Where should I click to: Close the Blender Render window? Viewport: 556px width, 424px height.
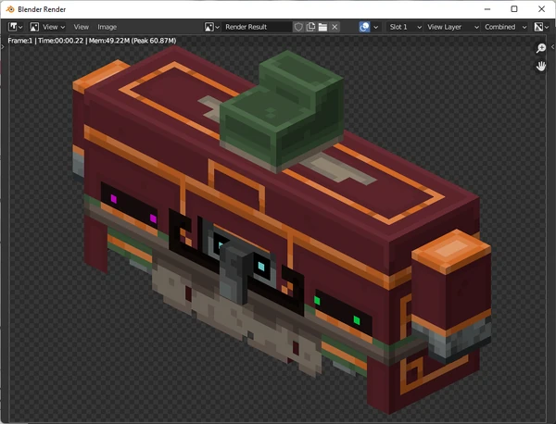[x=541, y=9]
